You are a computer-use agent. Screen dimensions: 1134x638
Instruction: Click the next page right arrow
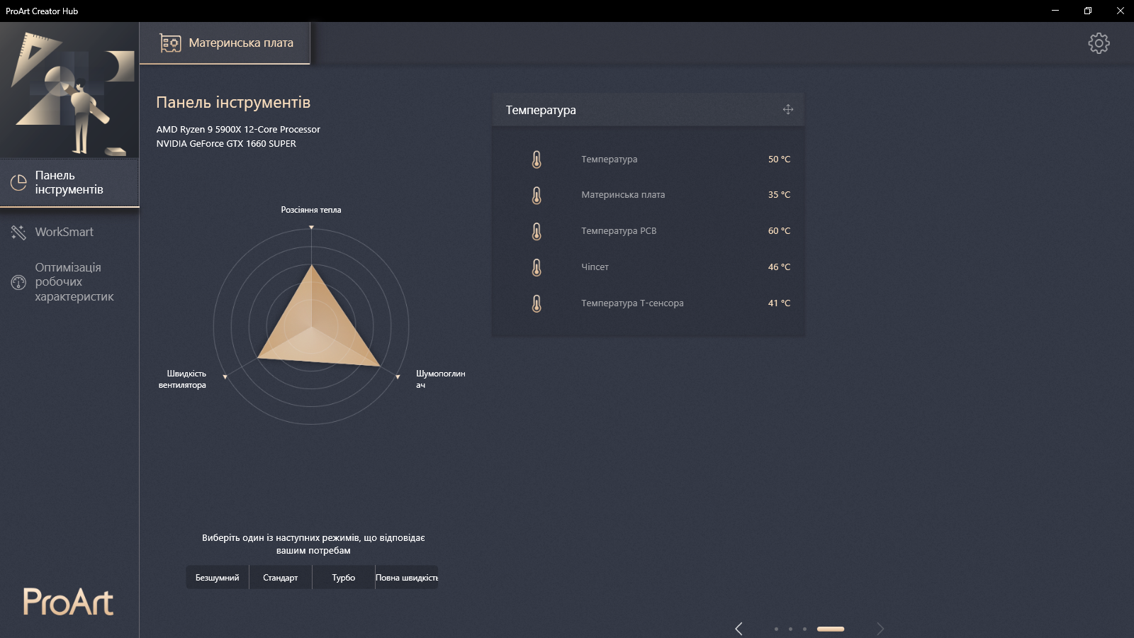pos(880,629)
